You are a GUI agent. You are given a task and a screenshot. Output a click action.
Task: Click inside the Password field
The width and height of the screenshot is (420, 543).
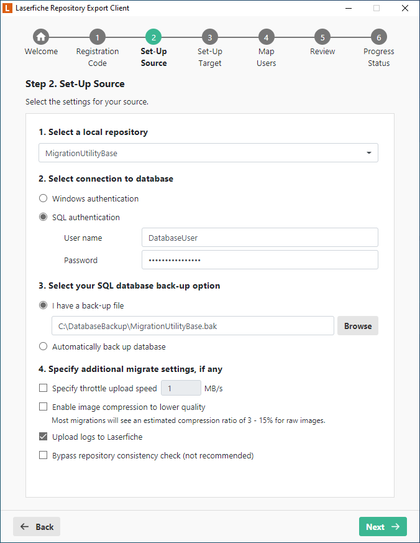(259, 259)
